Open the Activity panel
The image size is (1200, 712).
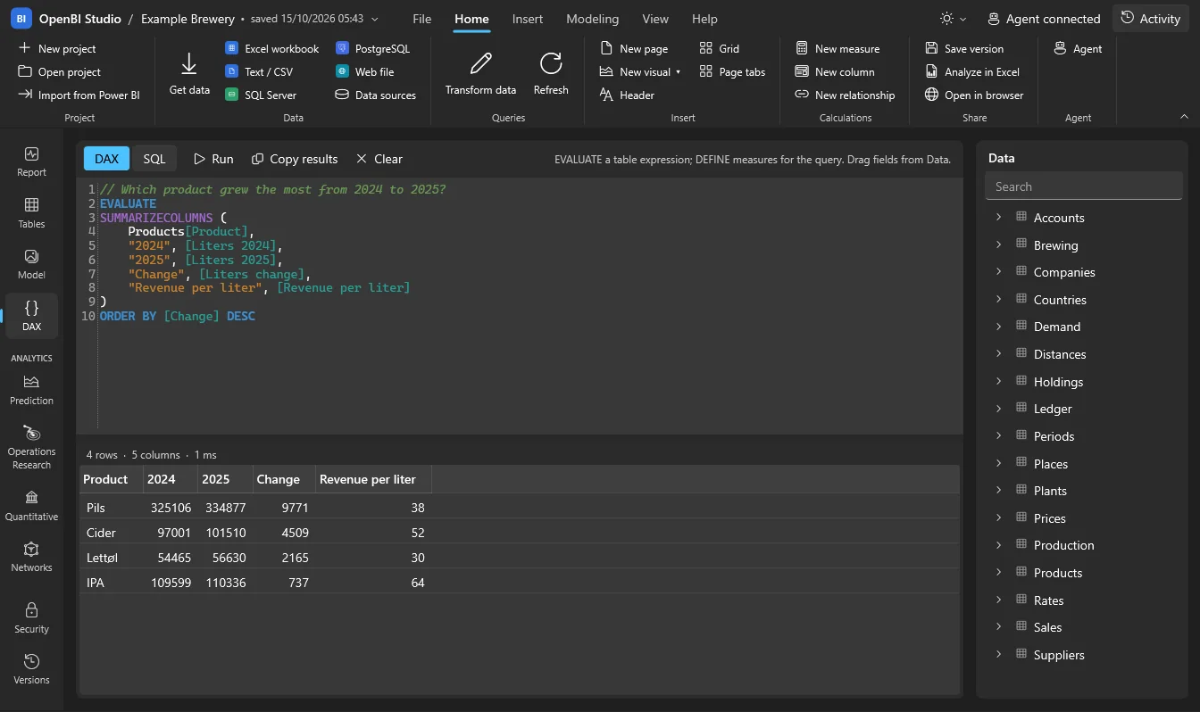tap(1151, 19)
